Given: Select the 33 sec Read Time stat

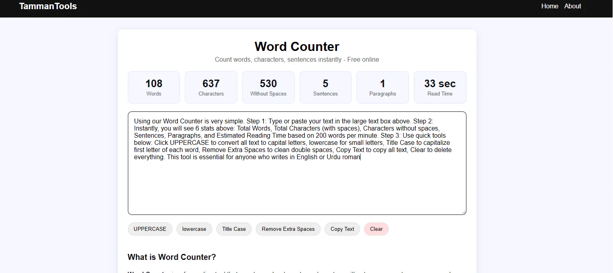Looking at the screenshot, I should pyautogui.click(x=440, y=87).
